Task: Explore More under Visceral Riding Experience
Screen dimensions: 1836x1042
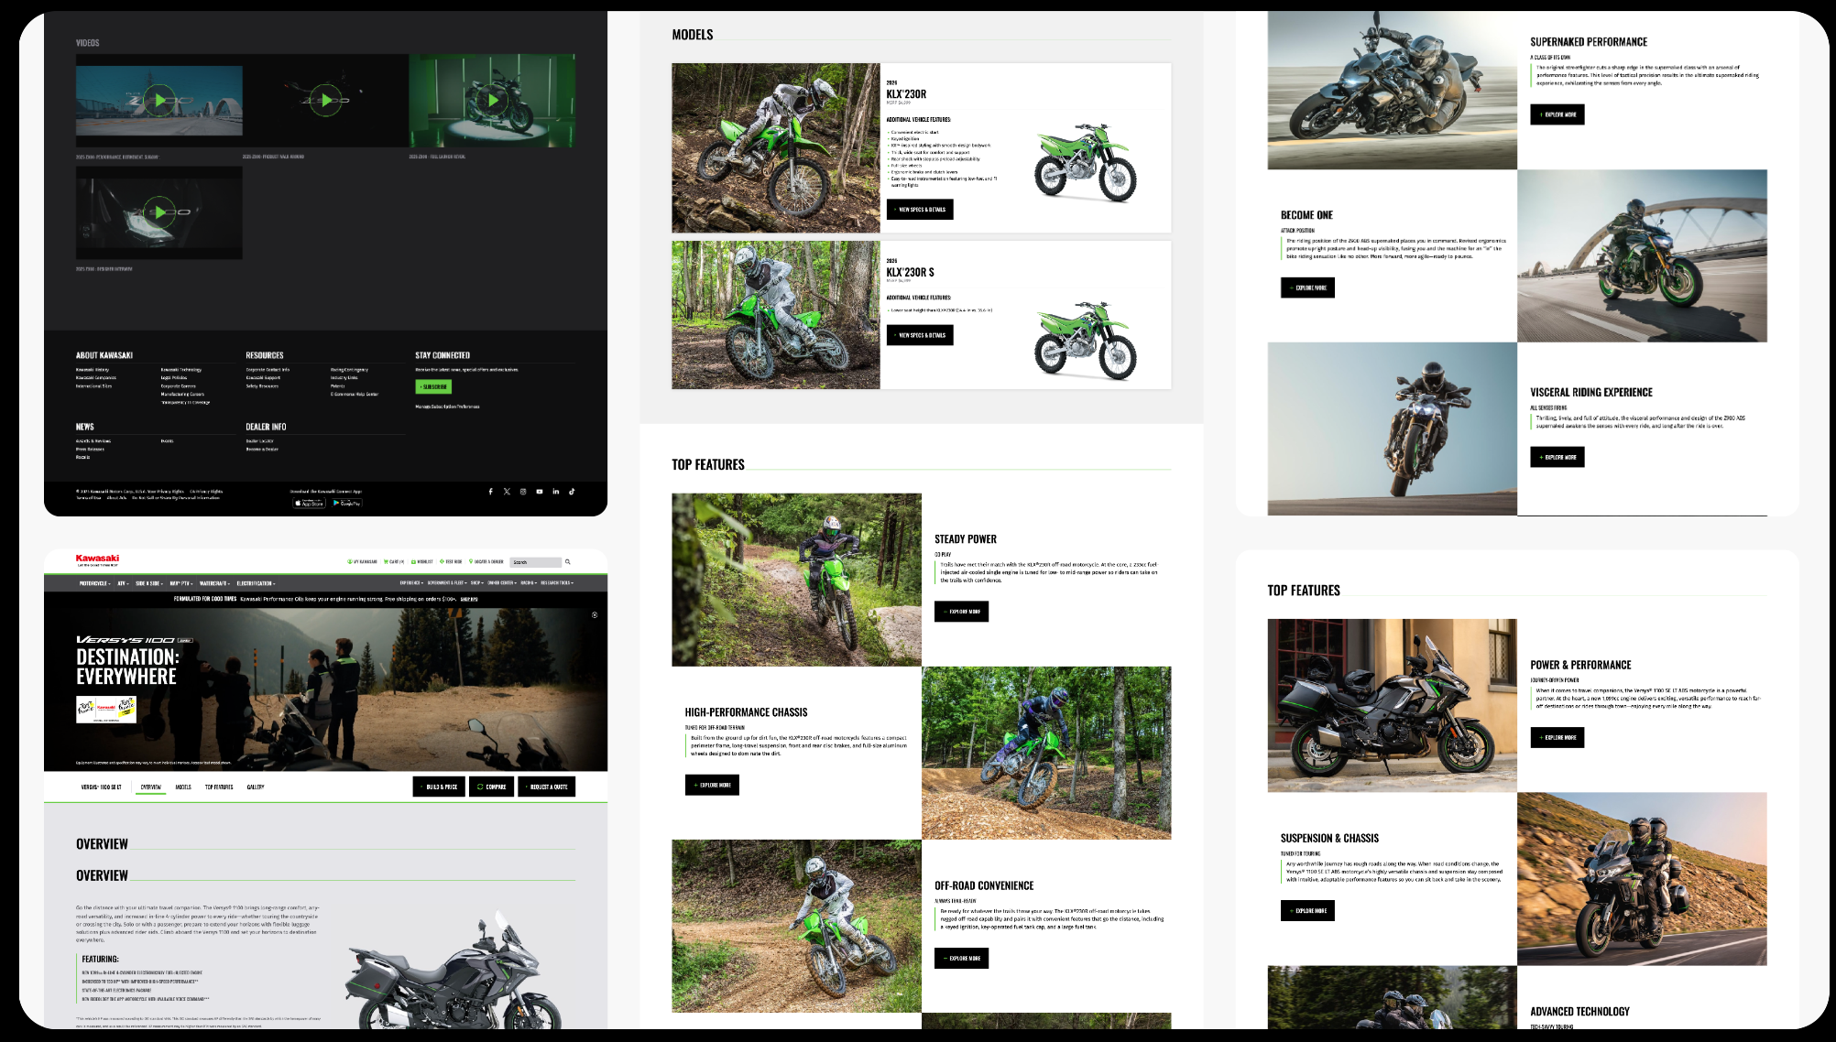Action: (1557, 457)
